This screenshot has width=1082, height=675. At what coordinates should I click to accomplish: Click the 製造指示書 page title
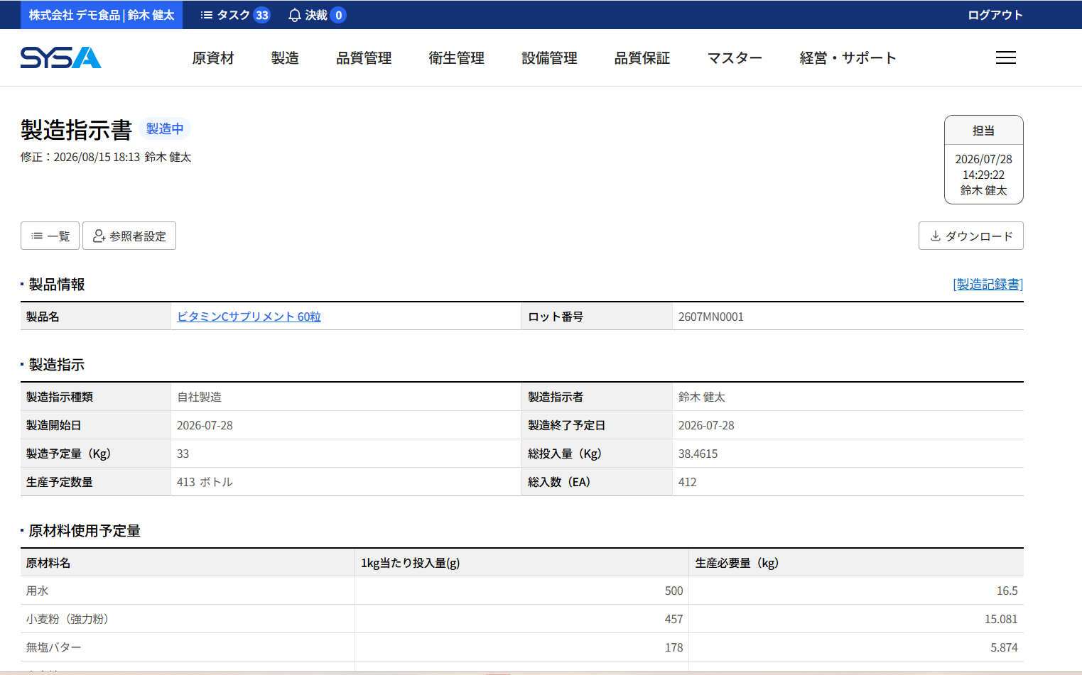pos(77,130)
